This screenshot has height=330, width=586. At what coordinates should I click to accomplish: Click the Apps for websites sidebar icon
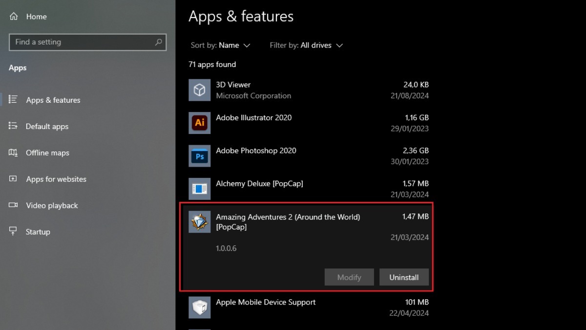[x=13, y=179]
